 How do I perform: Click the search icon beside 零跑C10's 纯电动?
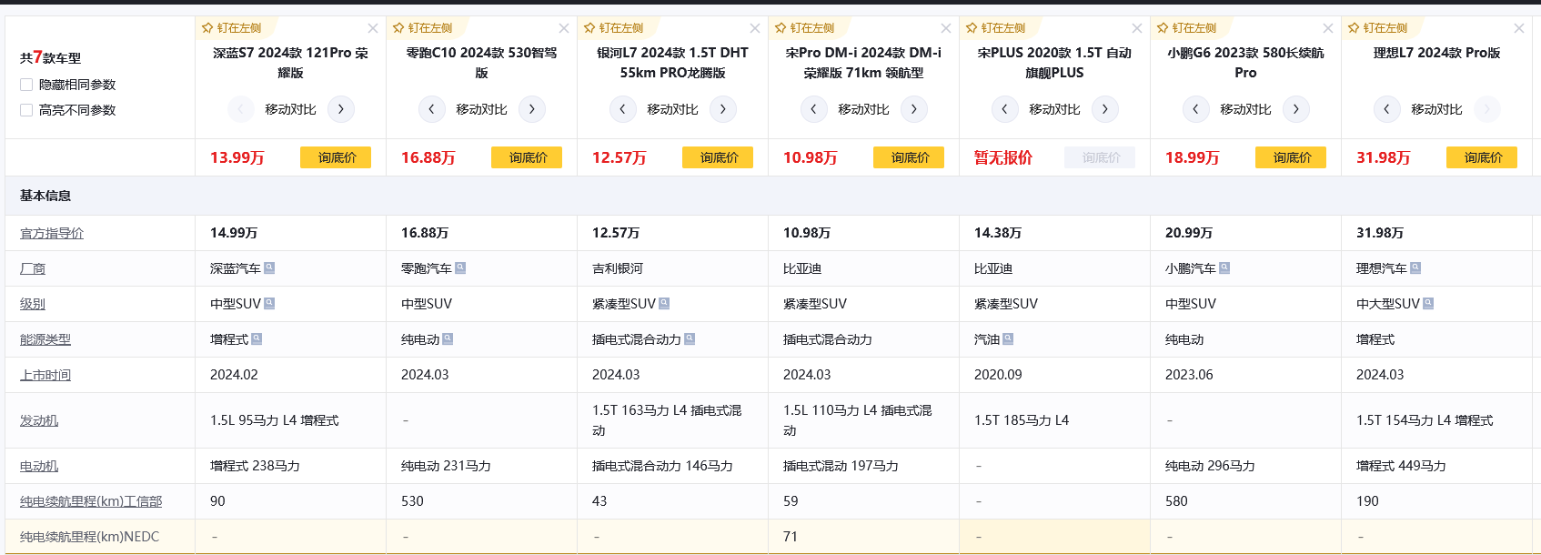click(x=448, y=339)
